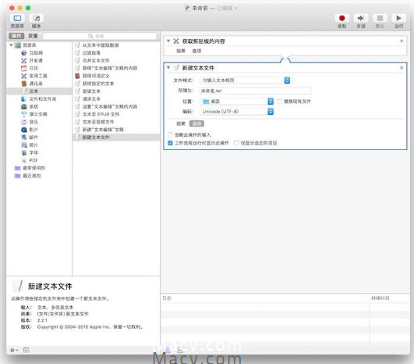Uncheck show this action when workflow runs
This screenshot has height=364, width=414.
click(170, 143)
